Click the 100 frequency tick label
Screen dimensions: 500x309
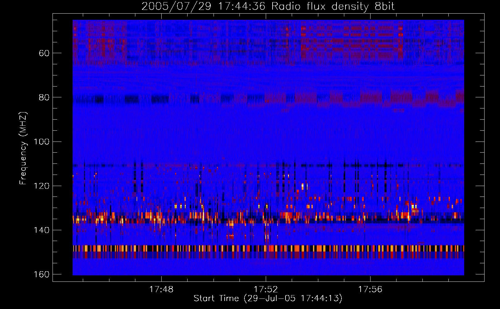click(x=41, y=142)
